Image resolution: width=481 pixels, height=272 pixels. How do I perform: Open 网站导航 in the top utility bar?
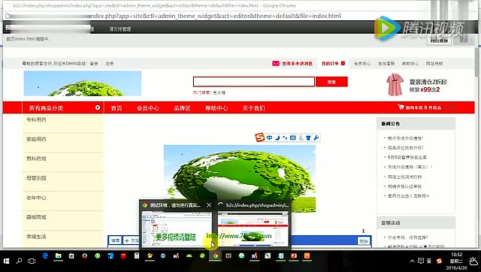coord(434,63)
